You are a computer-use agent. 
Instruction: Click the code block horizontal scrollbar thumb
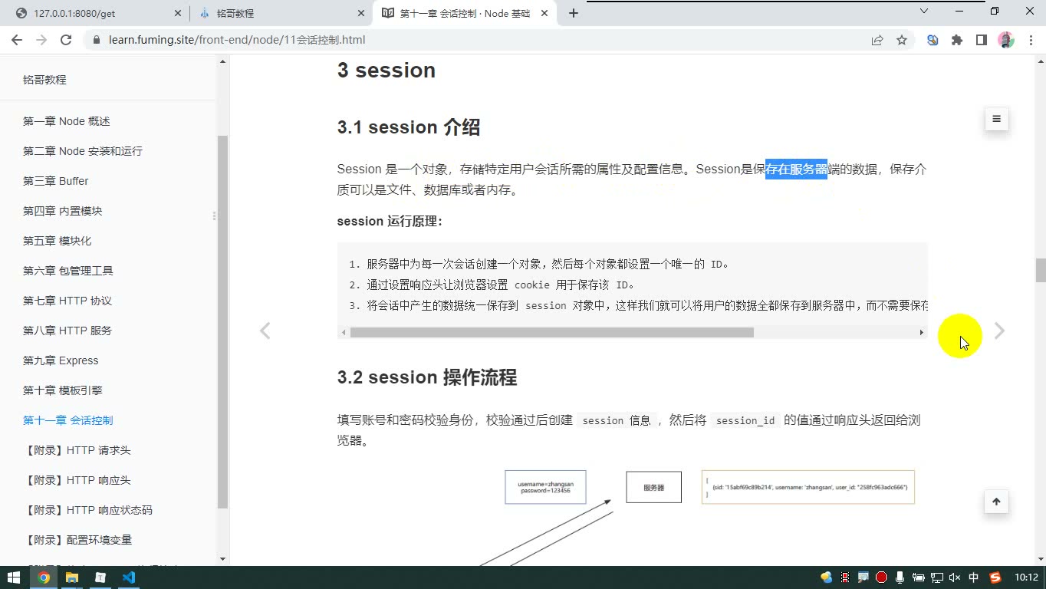click(x=552, y=332)
